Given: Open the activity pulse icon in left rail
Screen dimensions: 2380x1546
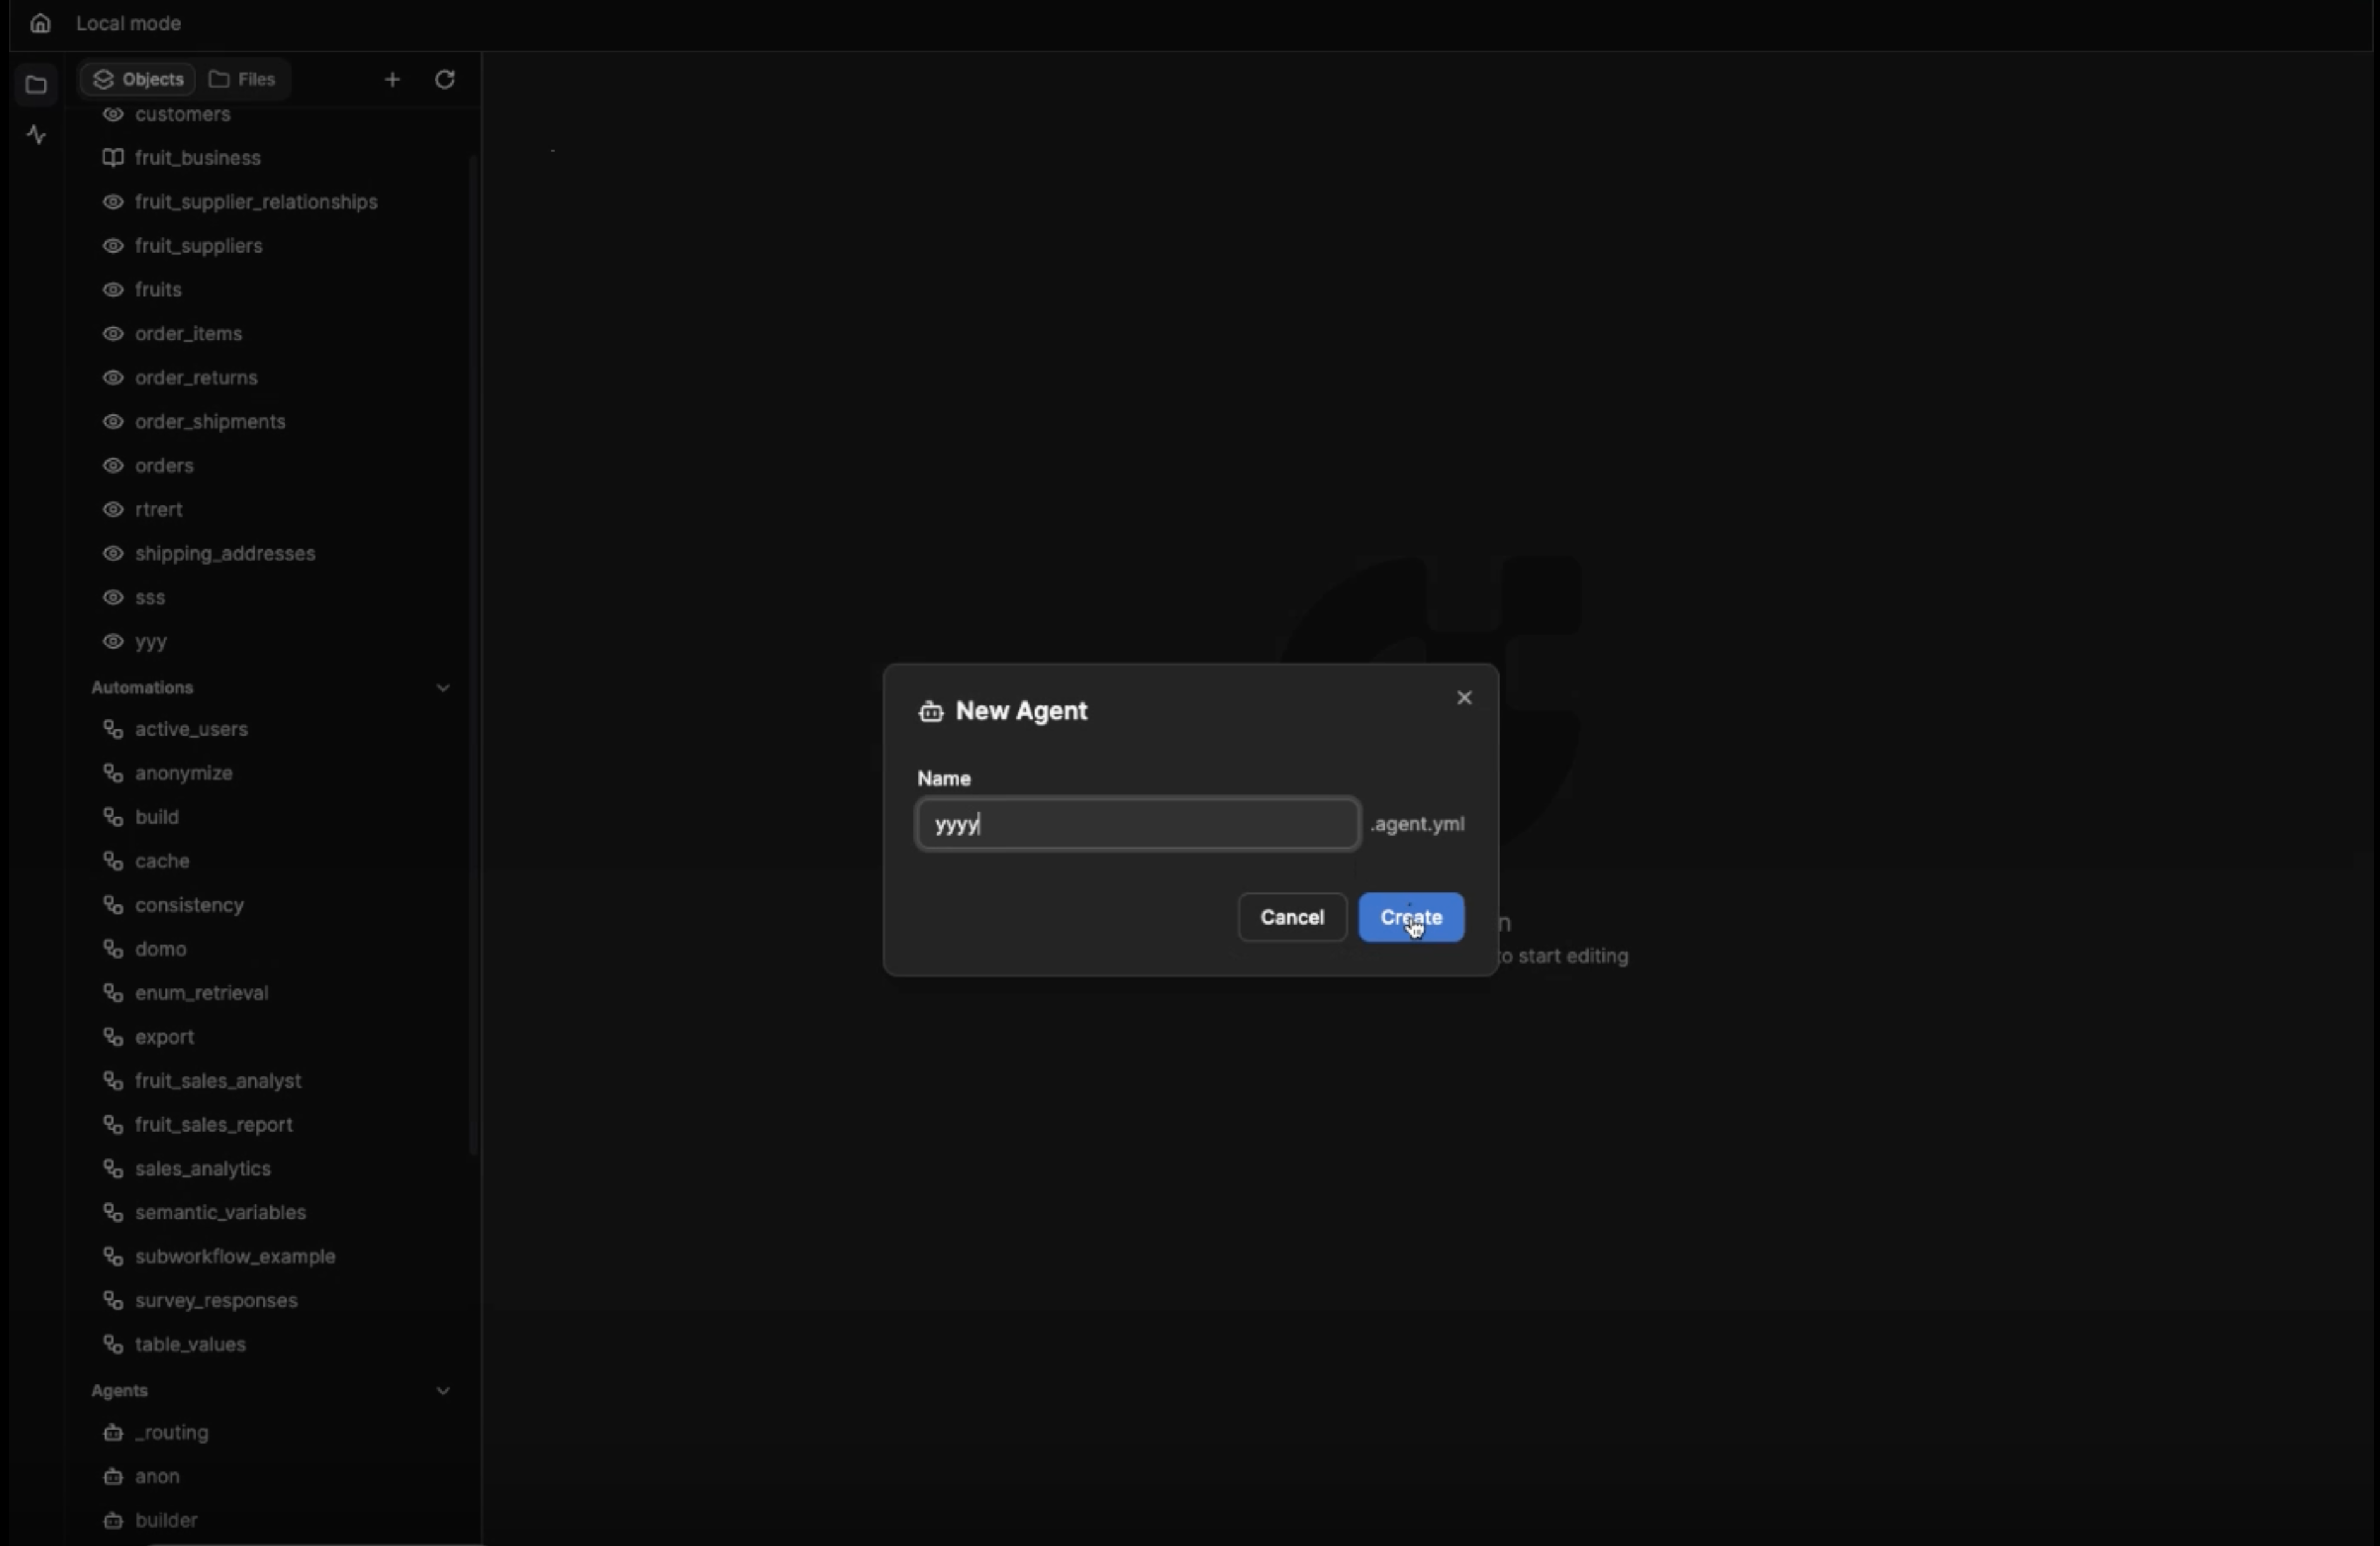Looking at the screenshot, I should [36, 134].
